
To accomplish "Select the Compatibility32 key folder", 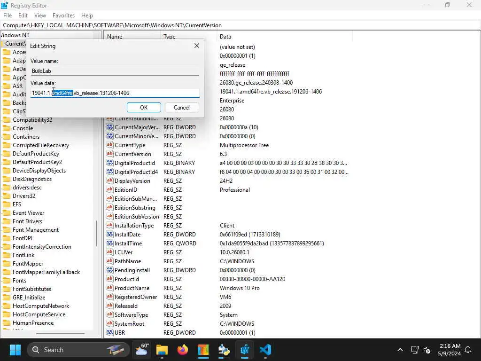I will click(x=32, y=120).
